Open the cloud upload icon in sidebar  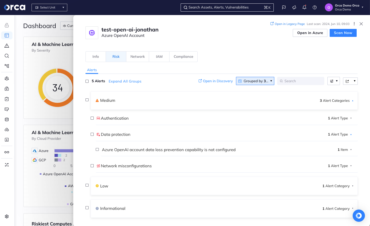point(7,130)
